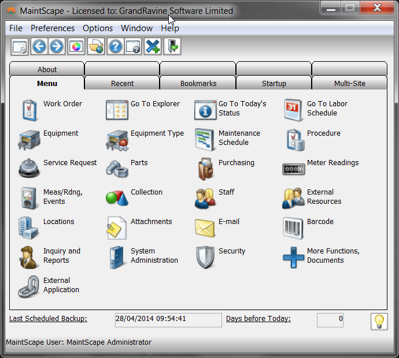The height and width of the screenshot is (358, 399).
Task: Click the window with question mark toolbar button
Action: [133, 47]
